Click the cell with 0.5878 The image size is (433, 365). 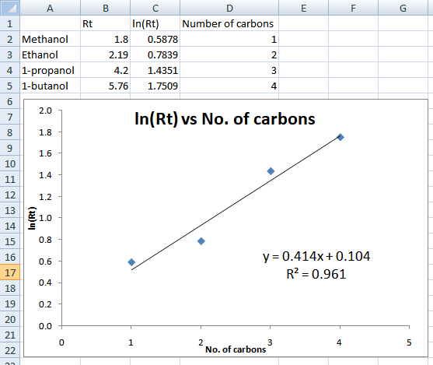(155, 39)
